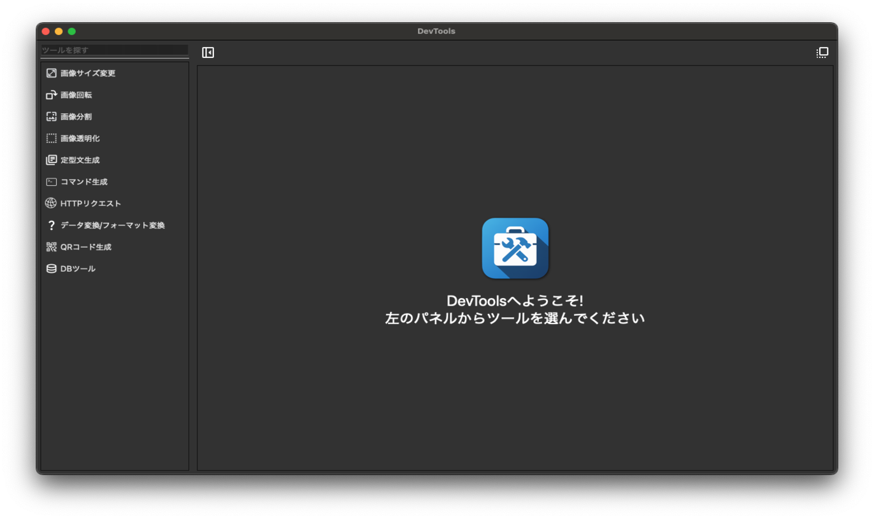The image size is (874, 519).
Task: Click the command generation terminal icon
Action: (52, 181)
